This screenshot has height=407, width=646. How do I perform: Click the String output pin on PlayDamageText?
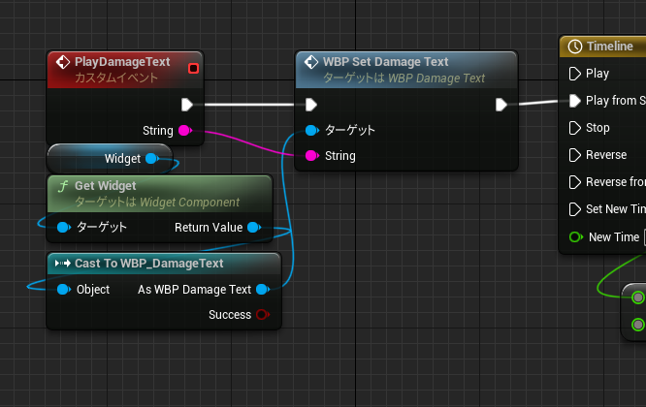pos(185,131)
